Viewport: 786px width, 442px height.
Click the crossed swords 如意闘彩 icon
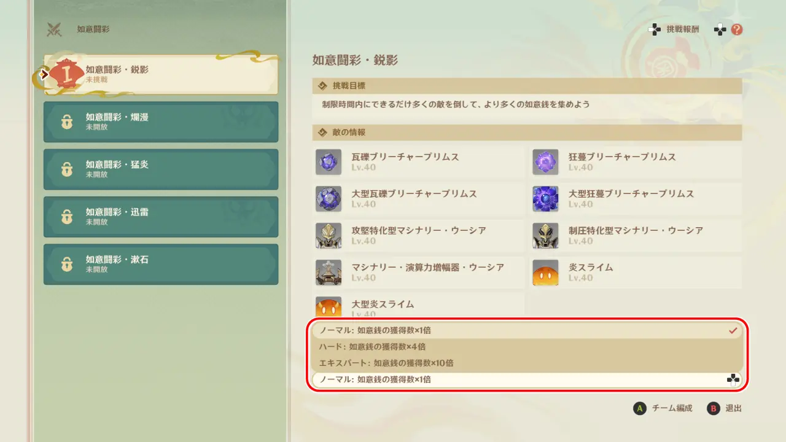coord(55,29)
